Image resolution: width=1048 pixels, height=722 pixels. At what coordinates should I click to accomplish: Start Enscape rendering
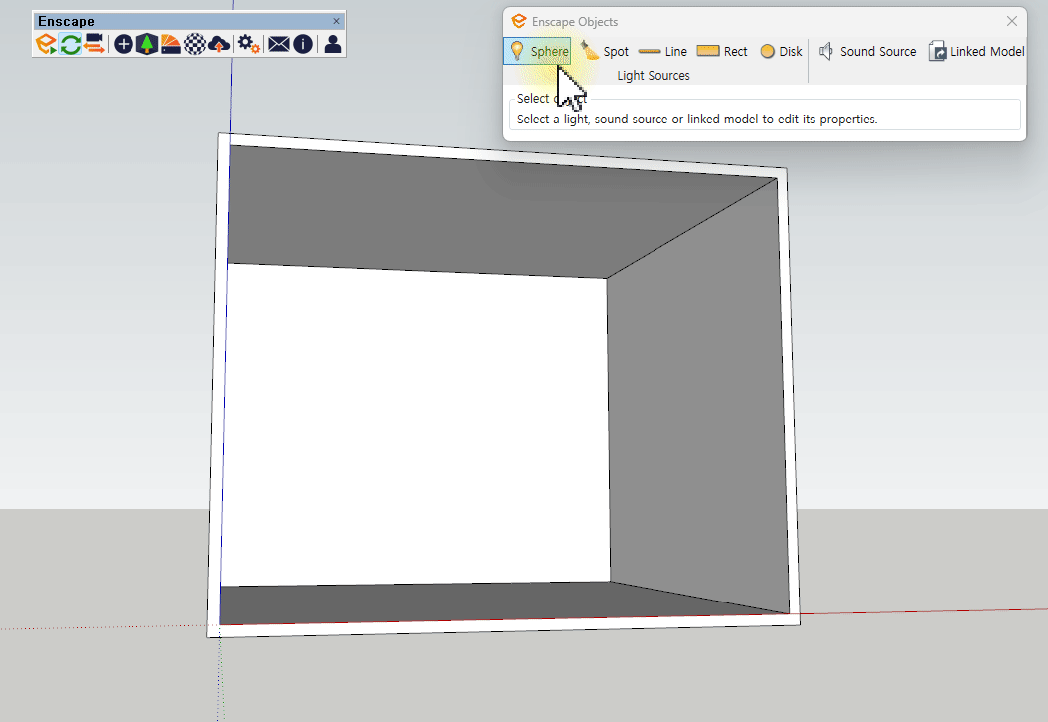(x=46, y=44)
